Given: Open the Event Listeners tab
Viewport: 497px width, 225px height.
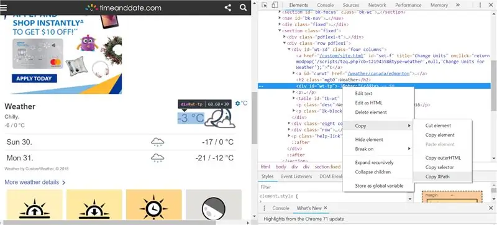Looking at the screenshot, I should (296, 177).
